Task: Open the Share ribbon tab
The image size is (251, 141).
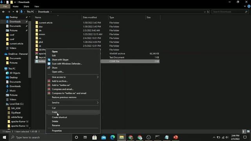Action: [26, 6]
